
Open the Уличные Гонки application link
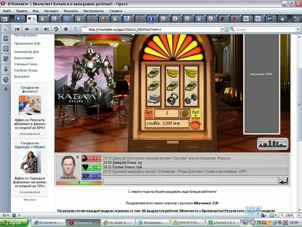point(25,64)
